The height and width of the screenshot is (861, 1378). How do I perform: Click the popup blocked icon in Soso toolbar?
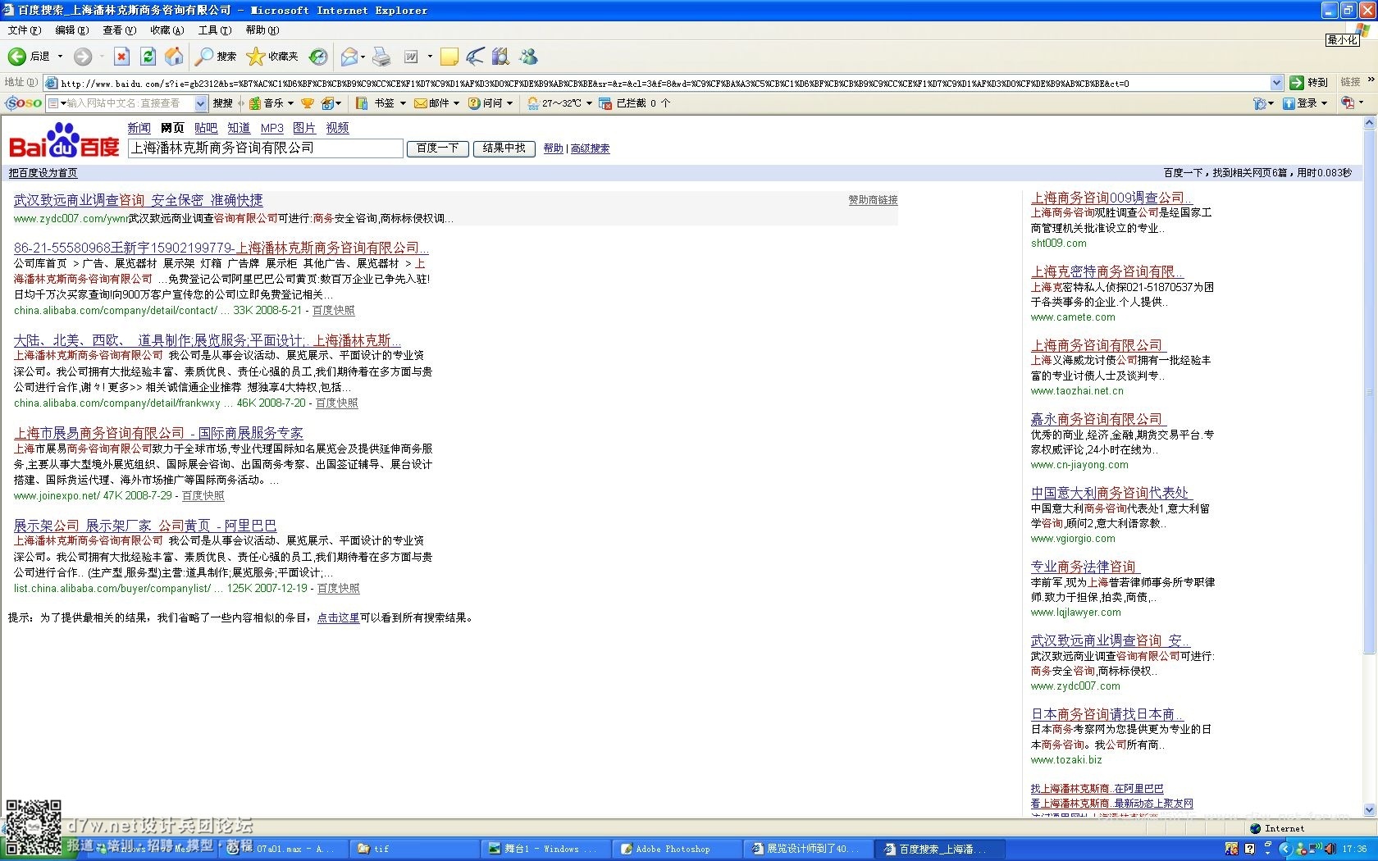click(605, 103)
